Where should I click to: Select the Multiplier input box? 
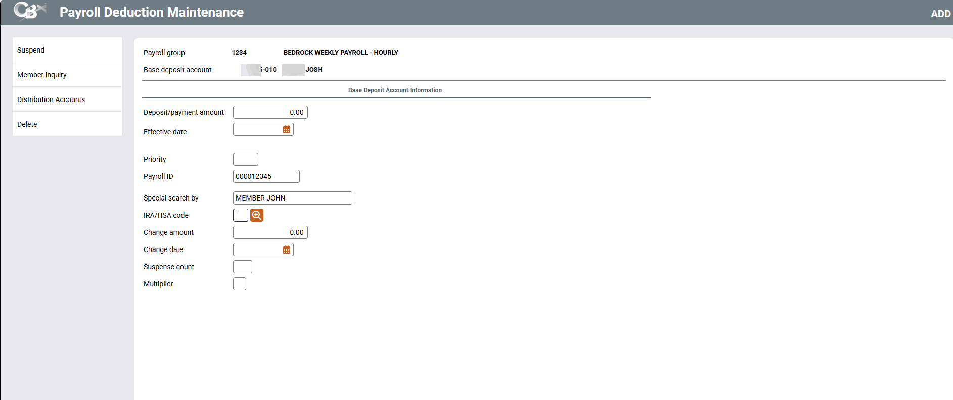pos(240,284)
